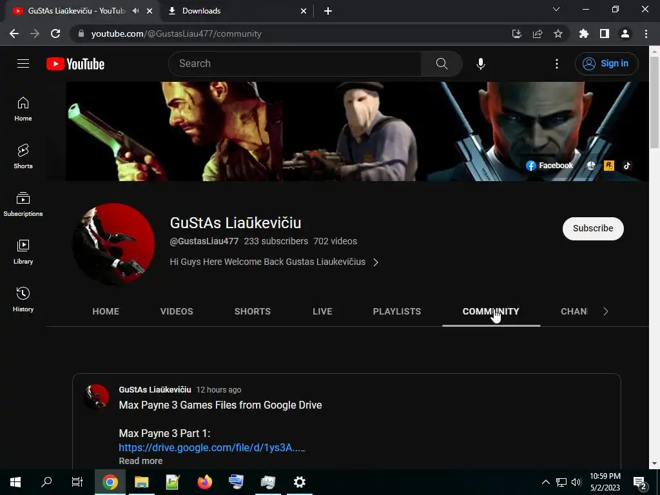Expand the tab search chevron

tap(556, 9)
